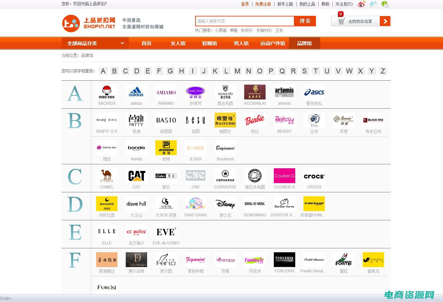Open the Tencent Weibo follow icon

coord(373,4)
